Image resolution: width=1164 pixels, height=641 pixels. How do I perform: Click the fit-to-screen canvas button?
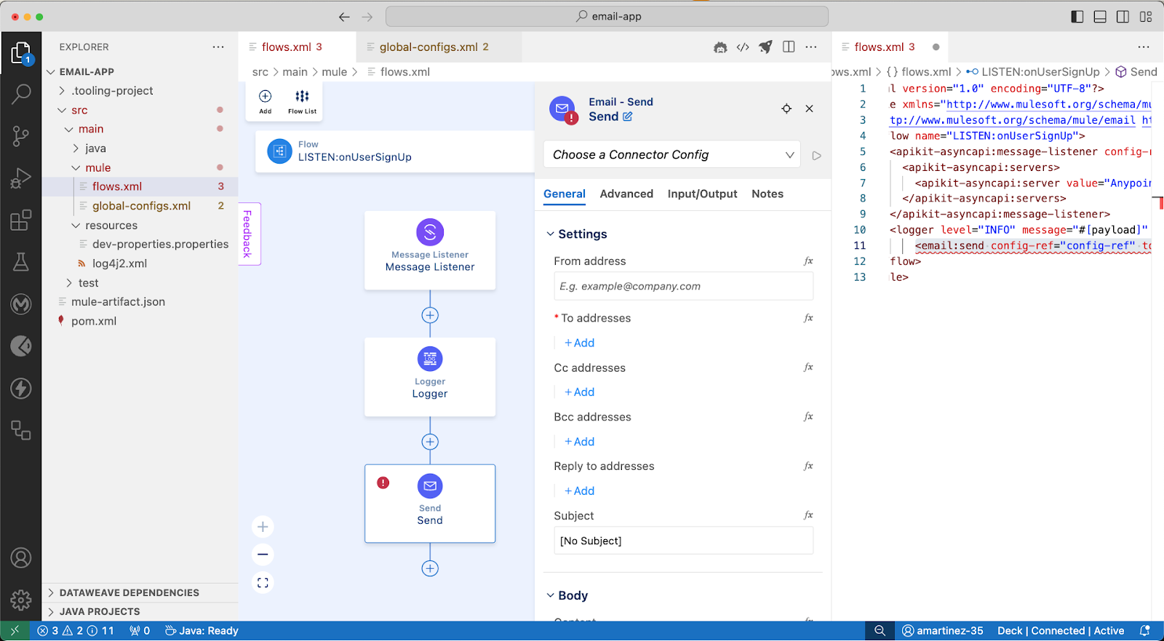pos(263,583)
